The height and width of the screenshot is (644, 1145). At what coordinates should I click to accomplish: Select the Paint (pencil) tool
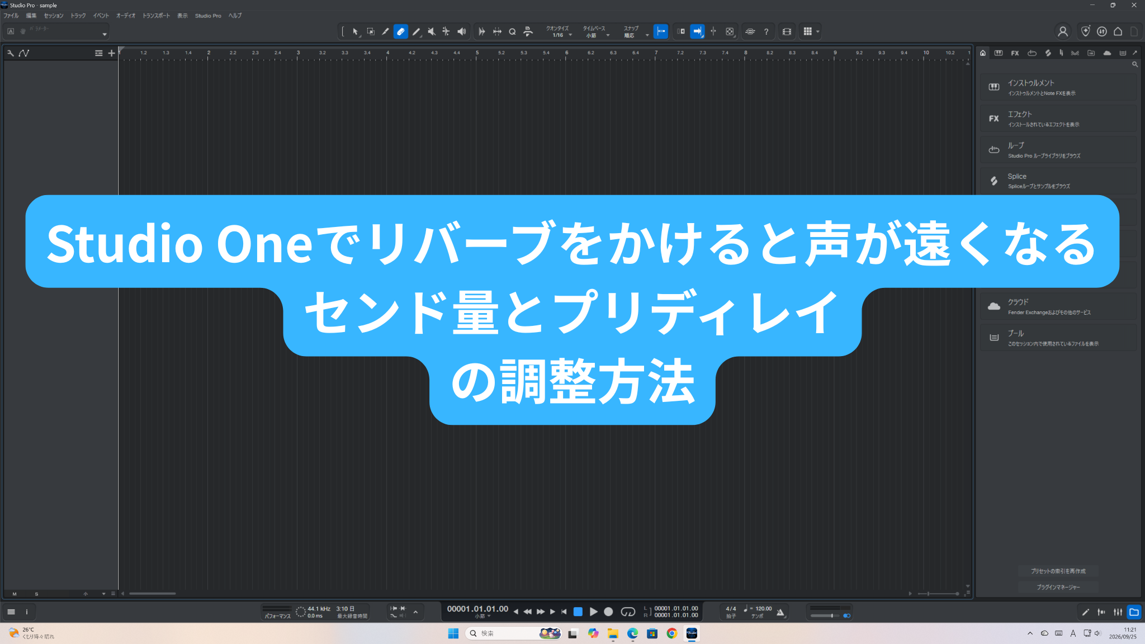(416, 32)
